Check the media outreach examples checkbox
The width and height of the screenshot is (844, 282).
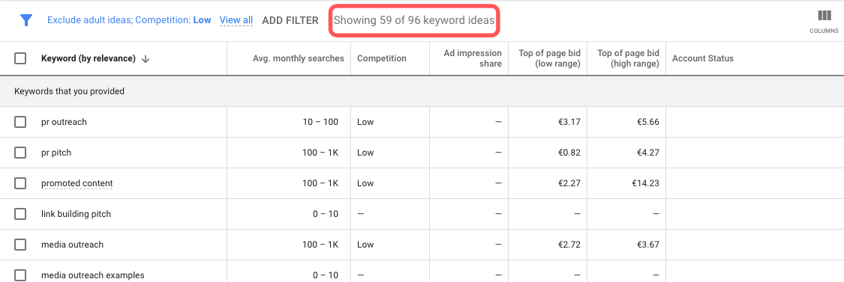pos(20,275)
